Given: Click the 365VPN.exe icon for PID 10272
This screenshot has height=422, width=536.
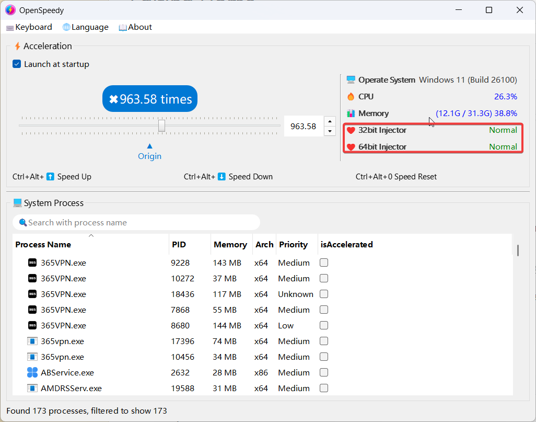Looking at the screenshot, I should [x=32, y=278].
